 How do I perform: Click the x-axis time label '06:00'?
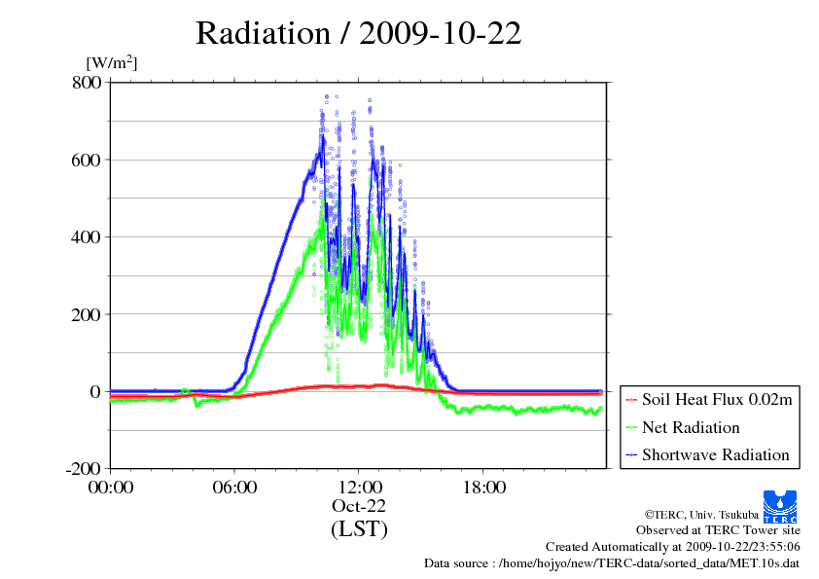[x=234, y=488]
